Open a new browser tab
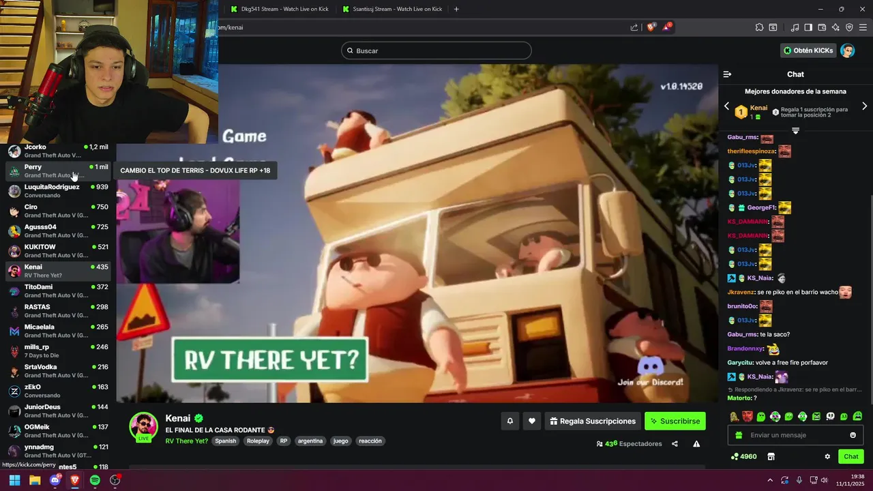This screenshot has height=491, width=873. coord(456,9)
